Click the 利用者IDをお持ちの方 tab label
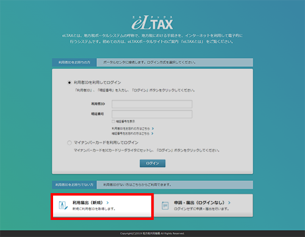This screenshot has width=305, height=237. click(74, 62)
